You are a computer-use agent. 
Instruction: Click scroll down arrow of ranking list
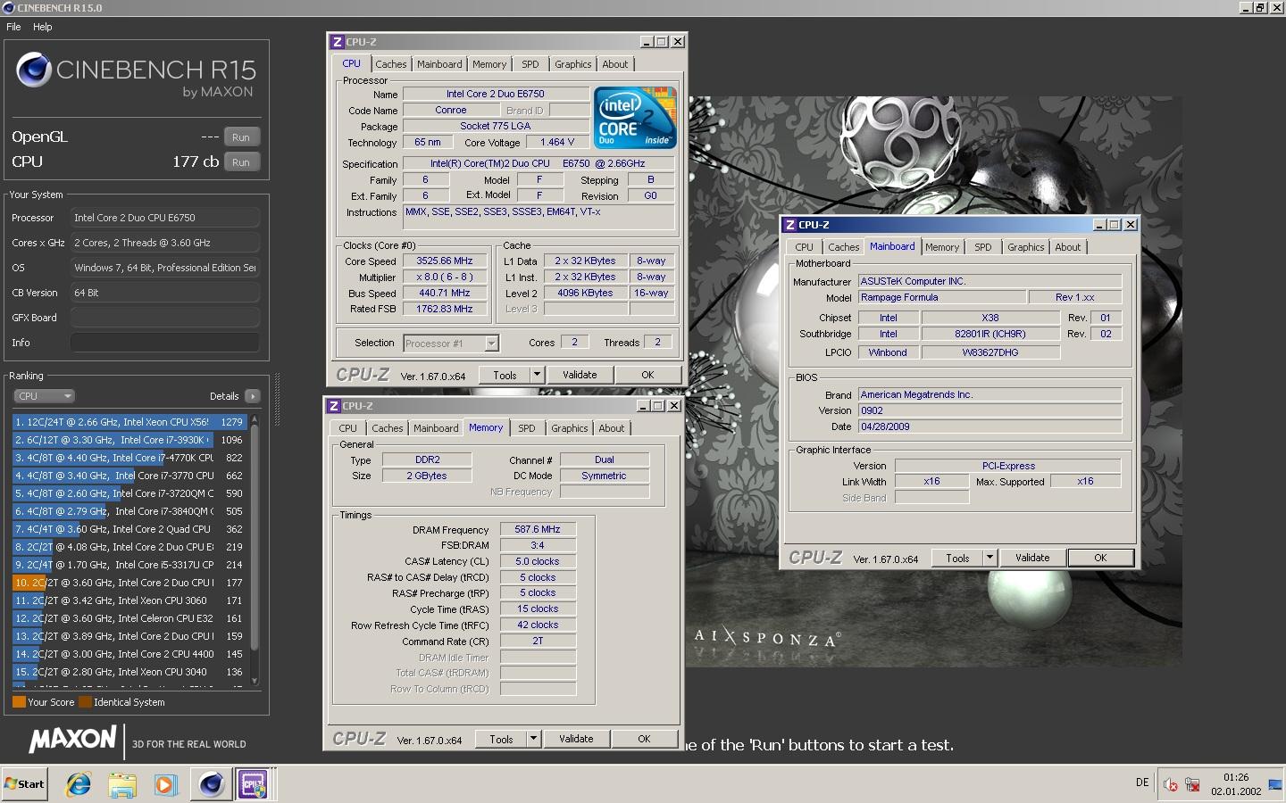pyautogui.click(x=255, y=681)
